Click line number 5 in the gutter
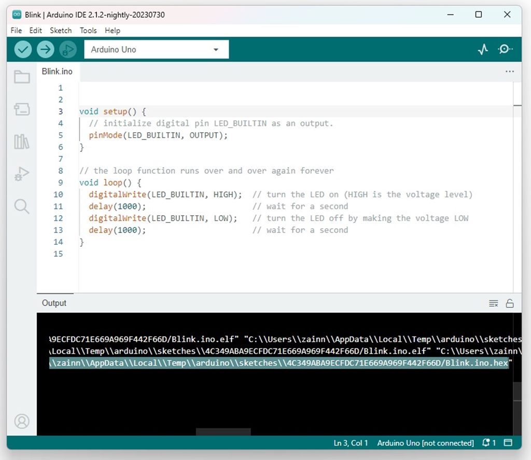 coord(60,135)
